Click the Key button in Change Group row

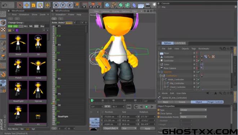coord(42,26)
